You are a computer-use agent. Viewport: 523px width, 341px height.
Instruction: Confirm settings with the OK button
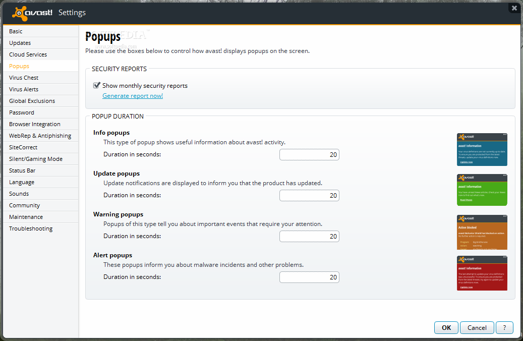click(x=446, y=328)
